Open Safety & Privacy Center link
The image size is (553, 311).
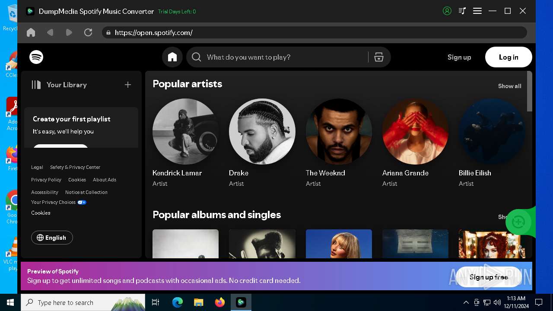coord(75,167)
